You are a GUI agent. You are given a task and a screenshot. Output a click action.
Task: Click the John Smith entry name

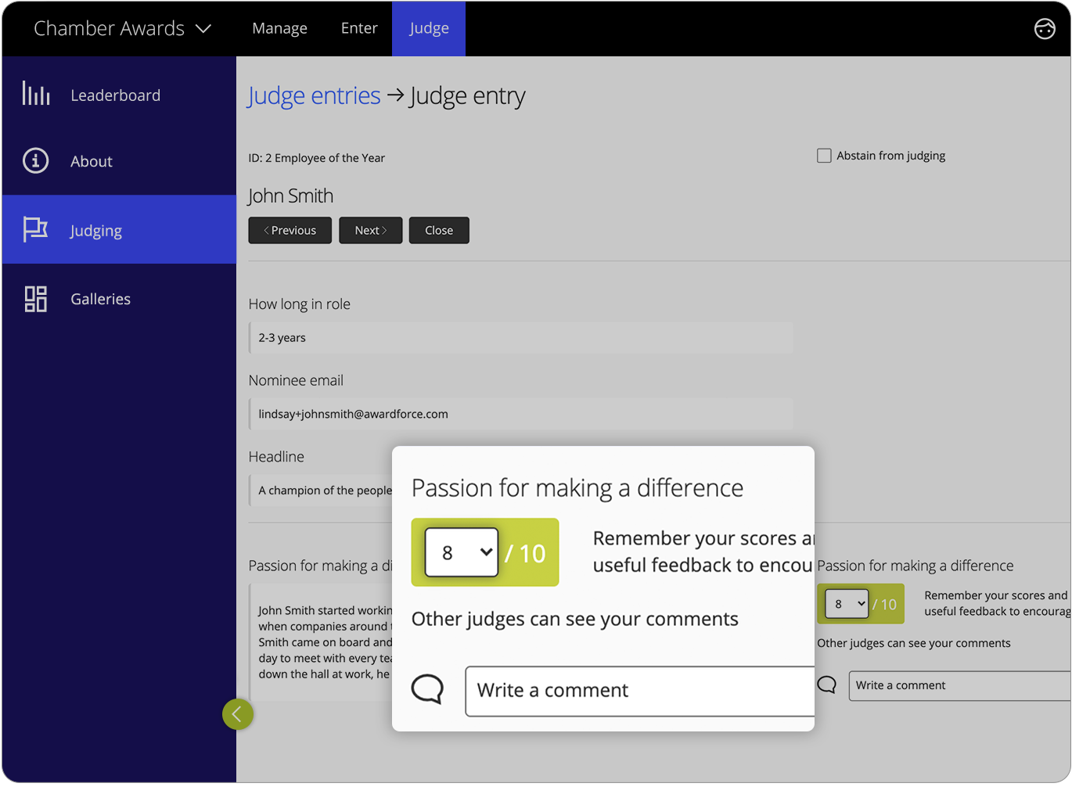click(x=290, y=196)
